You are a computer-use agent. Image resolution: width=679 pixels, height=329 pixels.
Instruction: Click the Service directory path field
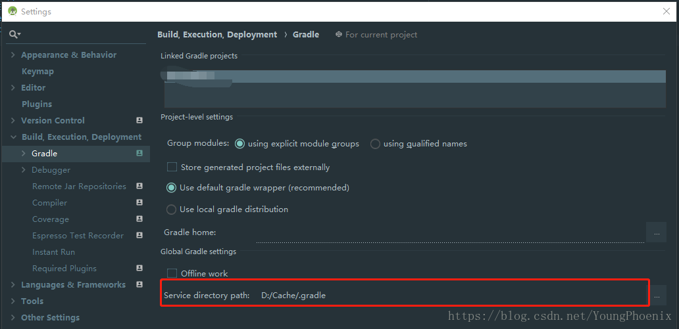(453, 296)
